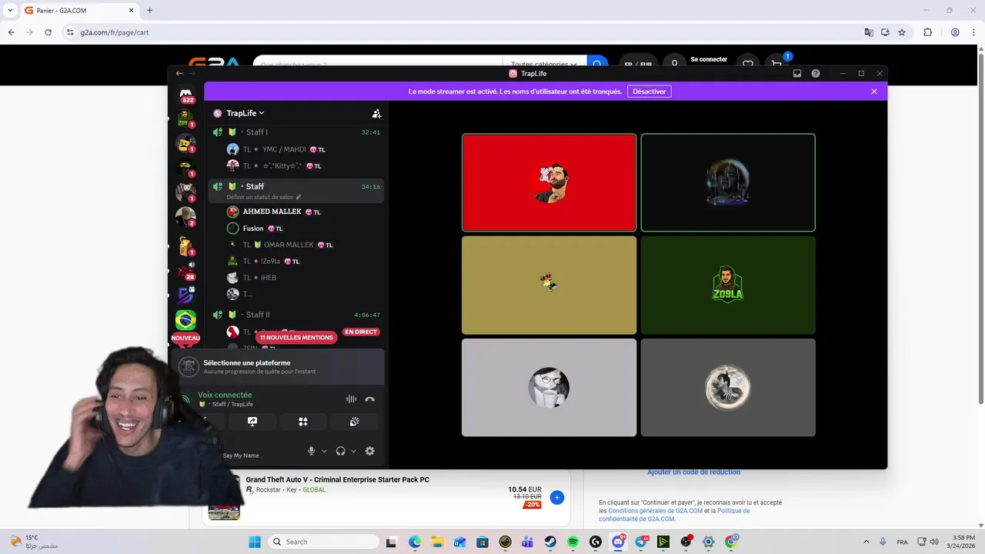985x554 pixels.
Task: Open Chrome three-dot menu
Action: pyautogui.click(x=974, y=32)
